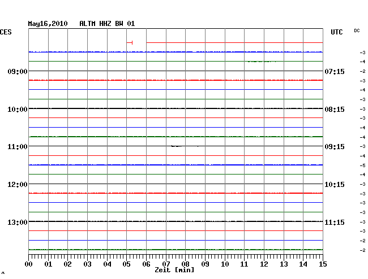Click the 10:15 UTC time label

pyautogui.click(x=335, y=185)
